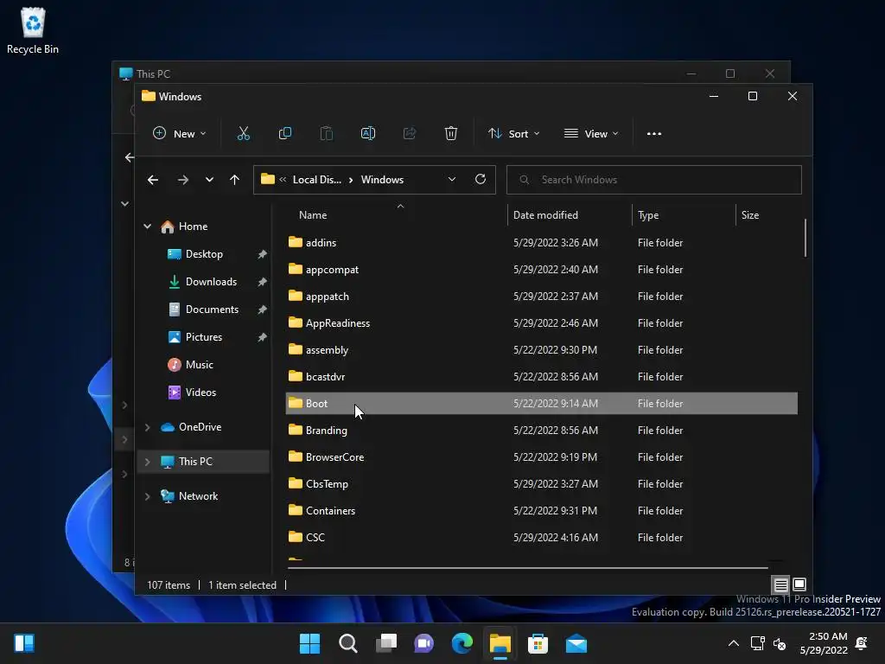
Task: Switch to large thumbnails view icon
Action: [799, 584]
